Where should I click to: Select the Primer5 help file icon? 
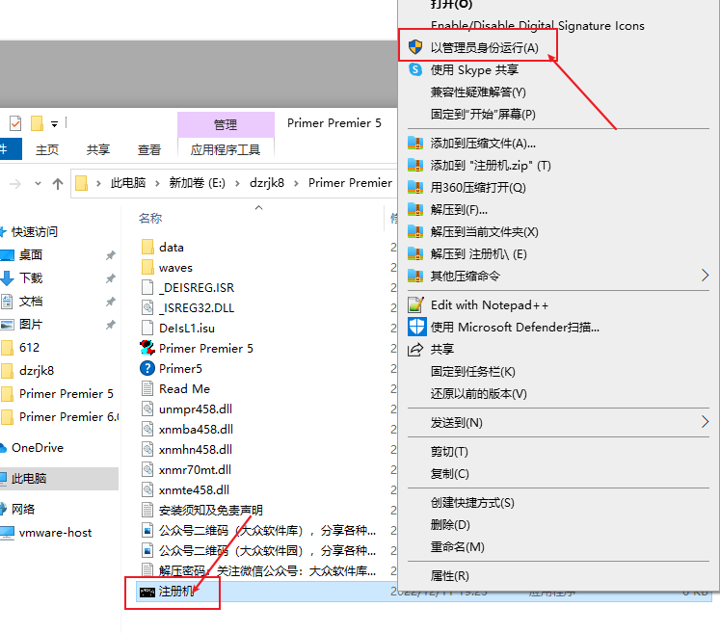point(147,368)
